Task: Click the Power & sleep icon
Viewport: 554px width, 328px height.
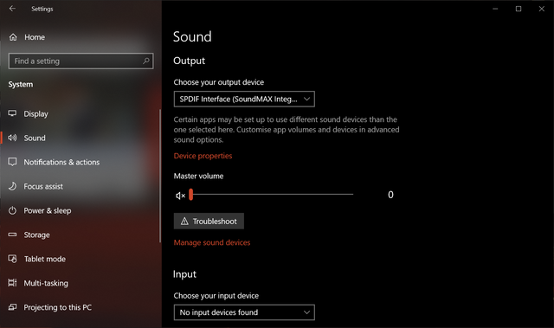Action: (12, 210)
